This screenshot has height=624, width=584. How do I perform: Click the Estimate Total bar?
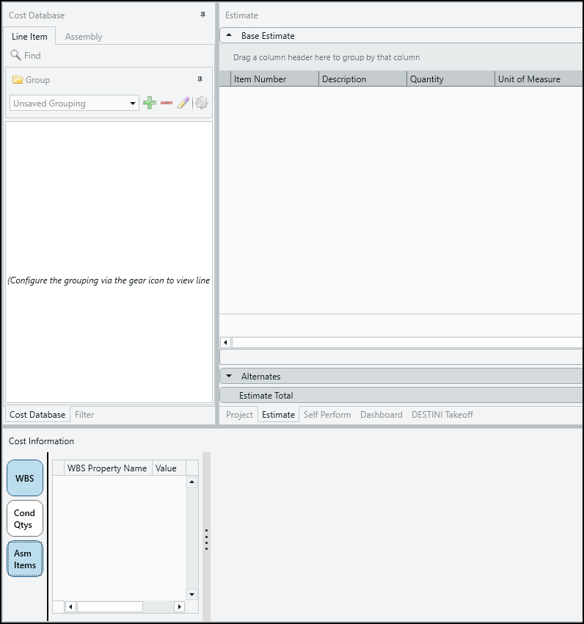click(401, 395)
